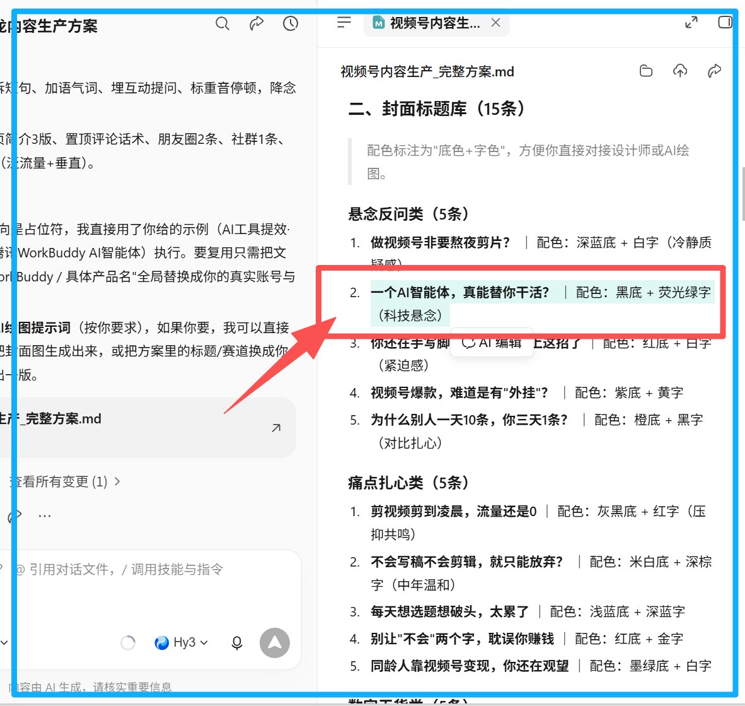Share the conversation via header arrow icon

pyautogui.click(x=257, y=23)
